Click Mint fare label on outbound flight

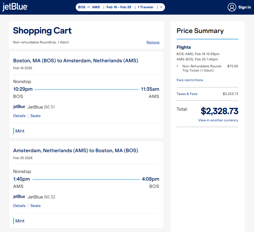tap(20, 131)
